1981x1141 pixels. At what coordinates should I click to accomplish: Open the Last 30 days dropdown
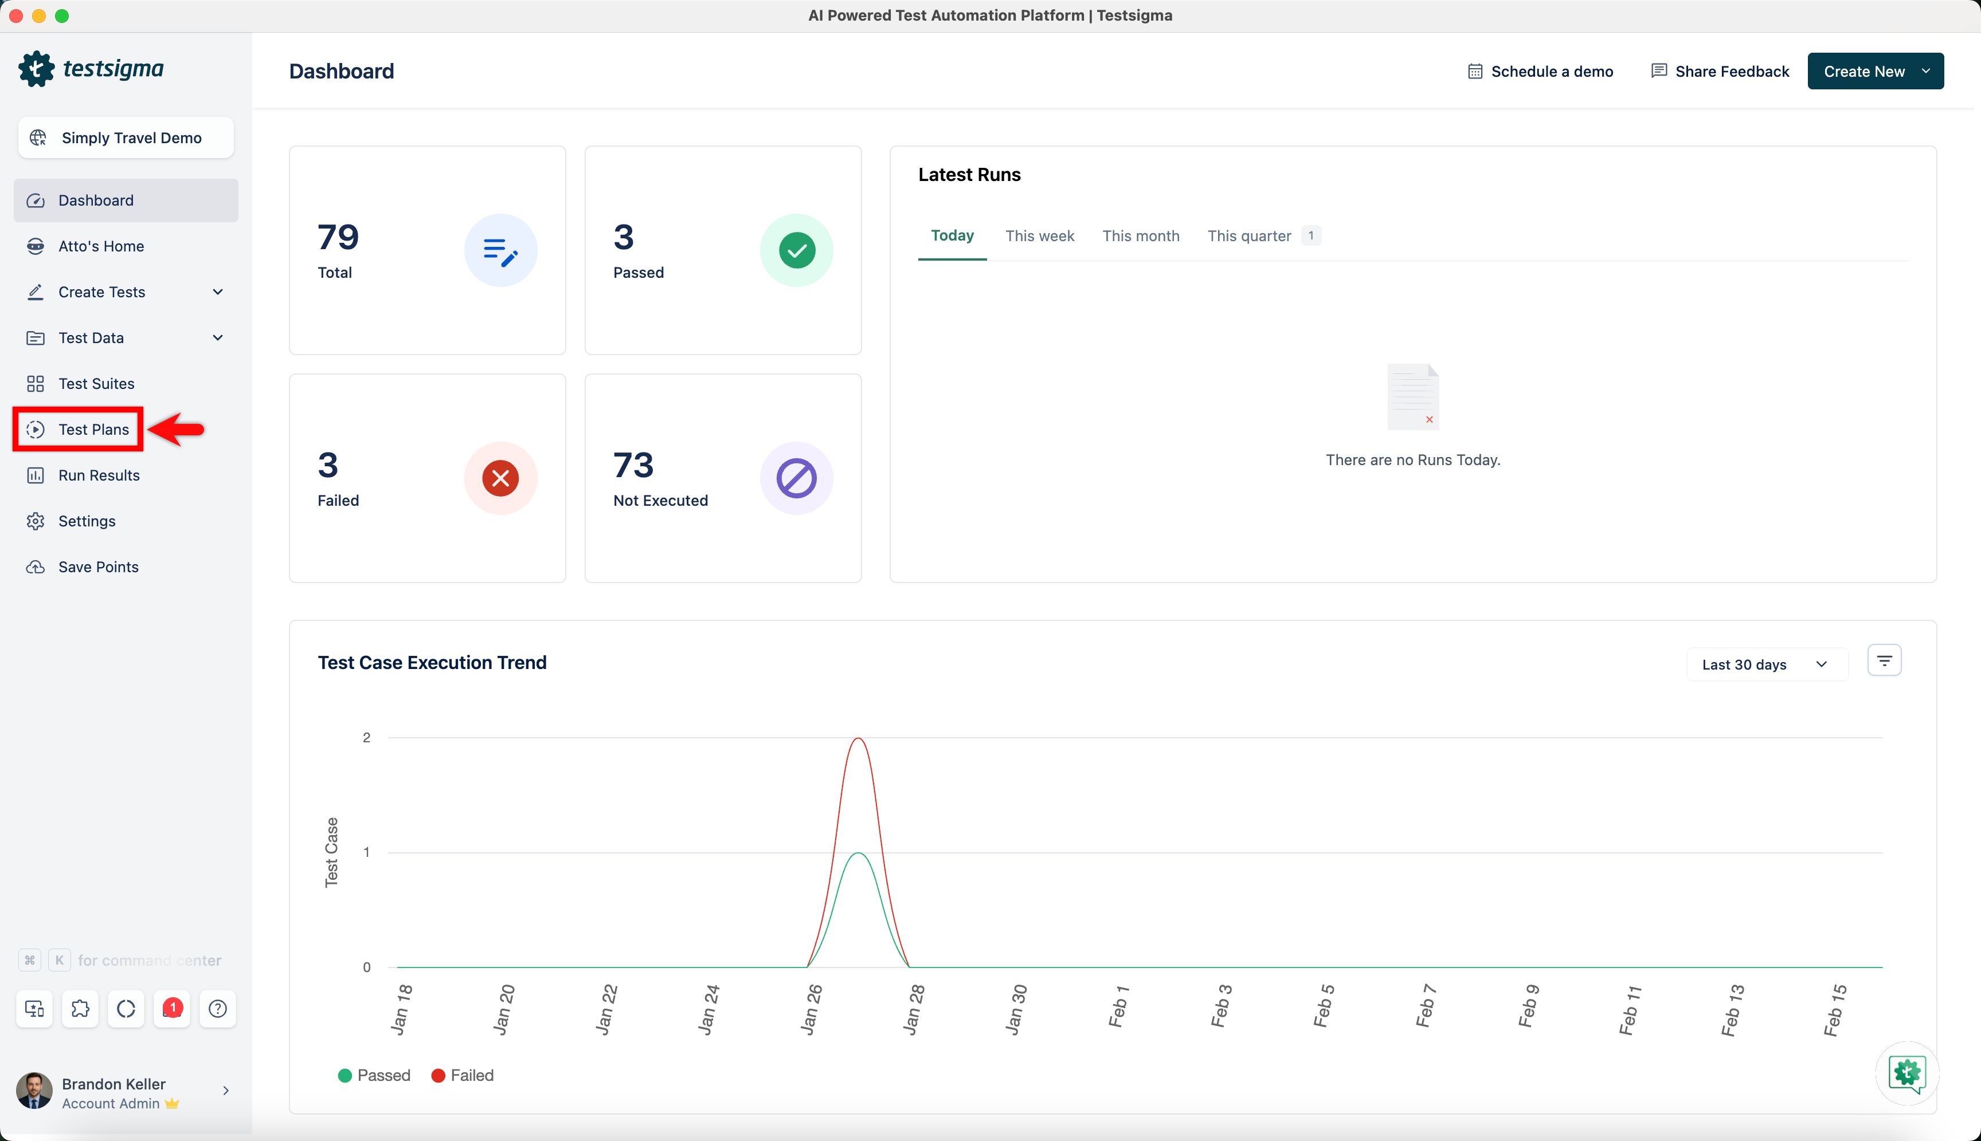[1765, 664]
